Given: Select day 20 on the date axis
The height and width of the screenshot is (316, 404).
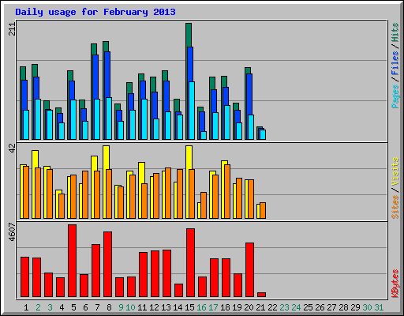Looking at the screenshot, I should (249, 307).
